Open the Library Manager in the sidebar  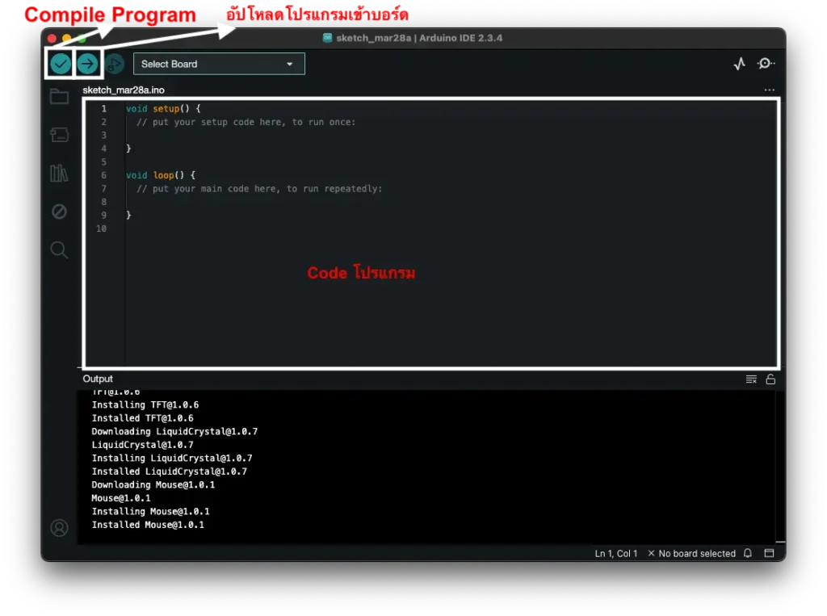[x=59, y=173]
